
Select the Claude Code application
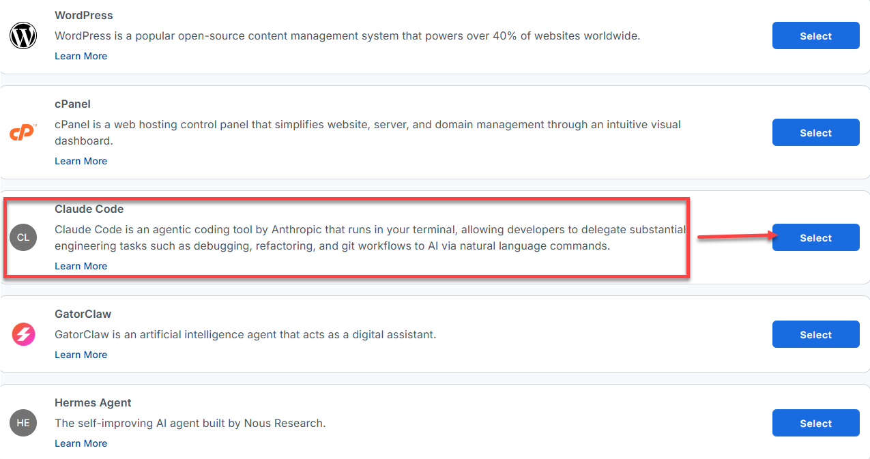815,237
